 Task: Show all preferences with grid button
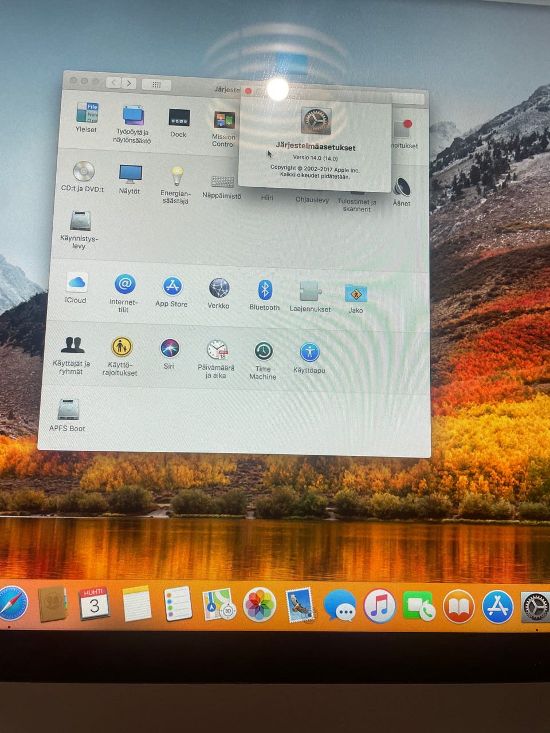coord(156,85)
